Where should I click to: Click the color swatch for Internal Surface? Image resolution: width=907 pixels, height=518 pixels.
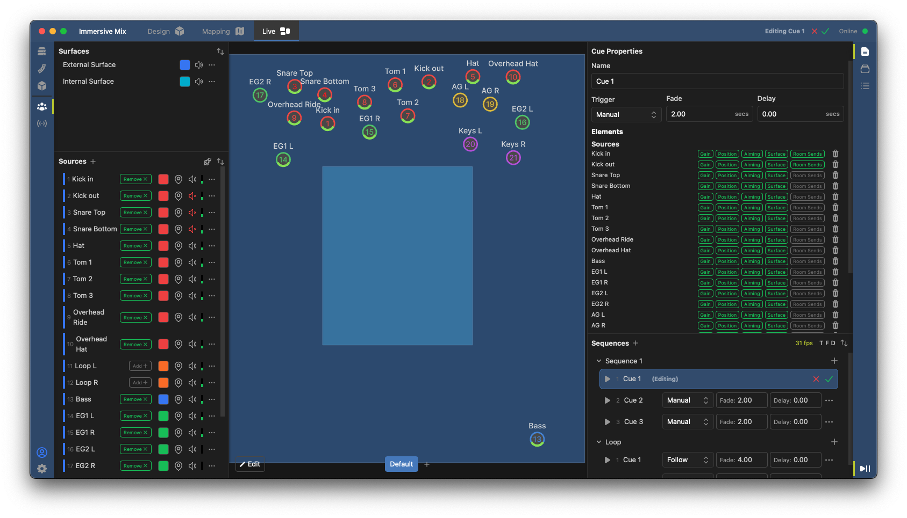tap(185, 82)
